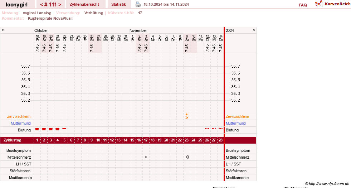
Task: Click the cervical mucus S+ symbol on day 23
Action: click(x=187, y=116)
